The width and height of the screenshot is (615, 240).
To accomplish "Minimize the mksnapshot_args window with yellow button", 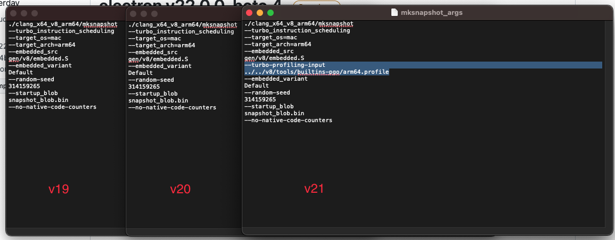I will (x=260, y=13).
